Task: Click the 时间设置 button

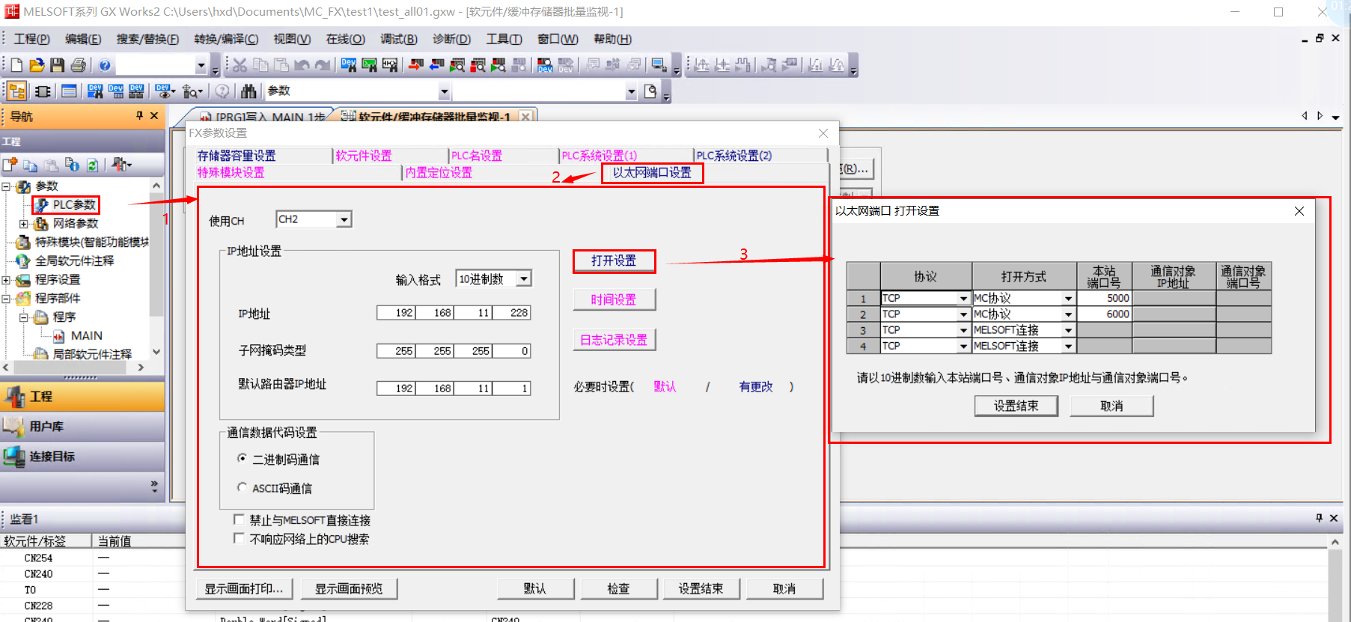Action: 614,299
